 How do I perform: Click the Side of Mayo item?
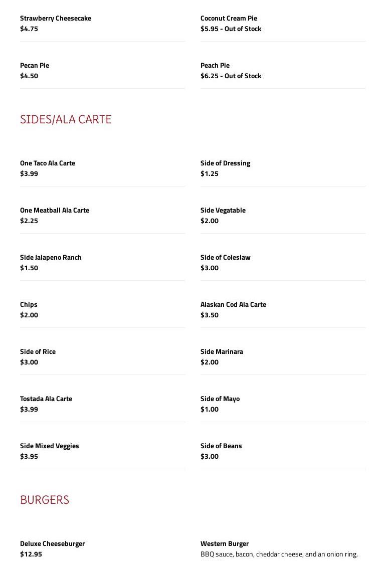pyautogui.click(x=220, y=399)
